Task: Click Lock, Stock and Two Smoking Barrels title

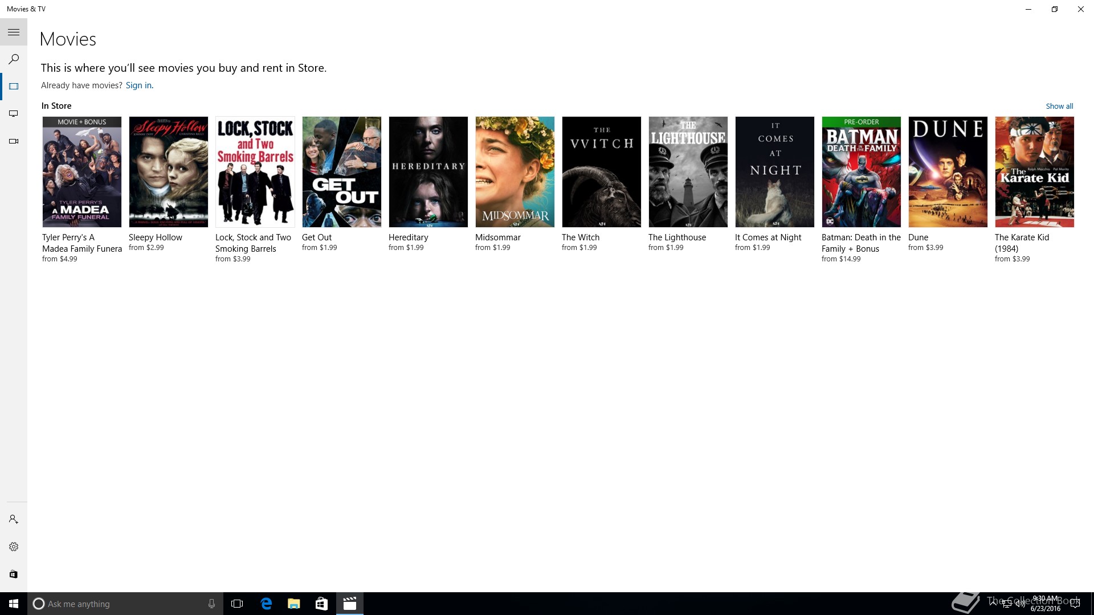Action: click(253, 243)
